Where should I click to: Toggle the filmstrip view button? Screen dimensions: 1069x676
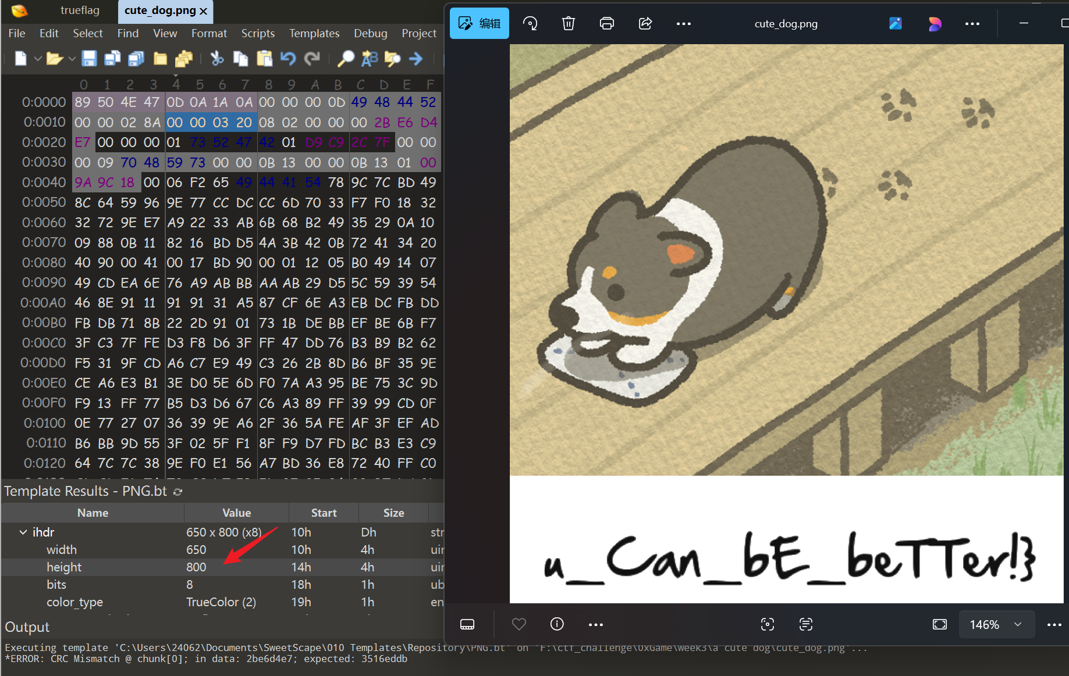tap(467, 624)
